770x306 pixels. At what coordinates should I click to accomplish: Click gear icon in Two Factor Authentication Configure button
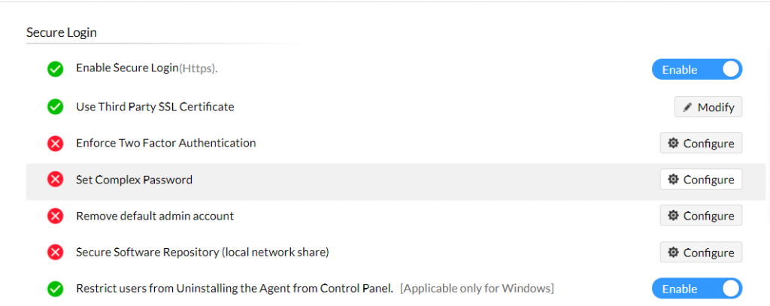673,143
